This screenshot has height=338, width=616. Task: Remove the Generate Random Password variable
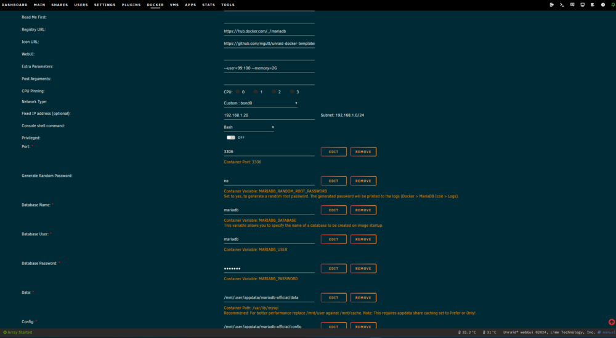click(363, 181)
